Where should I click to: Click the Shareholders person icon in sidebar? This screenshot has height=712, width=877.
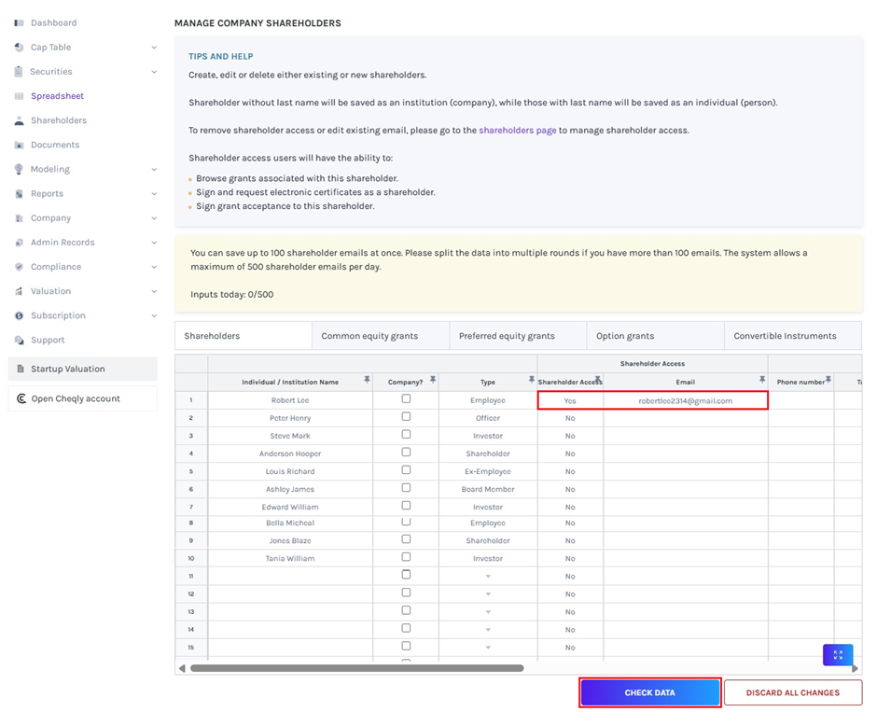(20, 120)
